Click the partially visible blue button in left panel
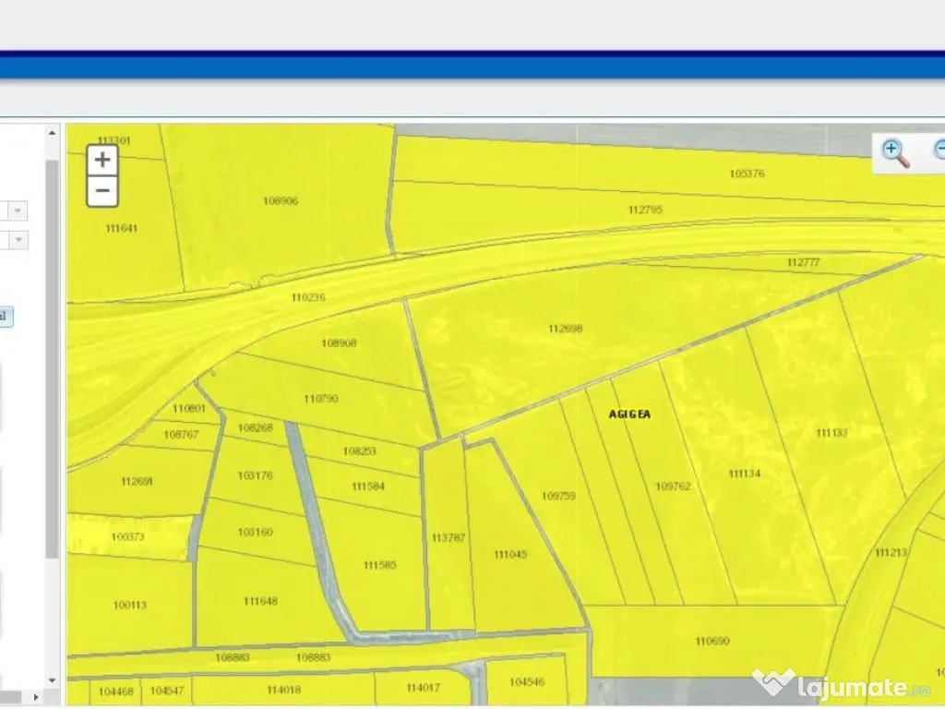The height and width of the screenshot is (709, 945). click(x=5, y=317)
